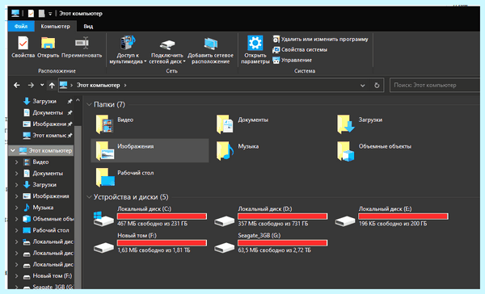This screenshot has height=294, width=485.
Task: Click Добавить сетевое расположение
Action: pos(210,50)
